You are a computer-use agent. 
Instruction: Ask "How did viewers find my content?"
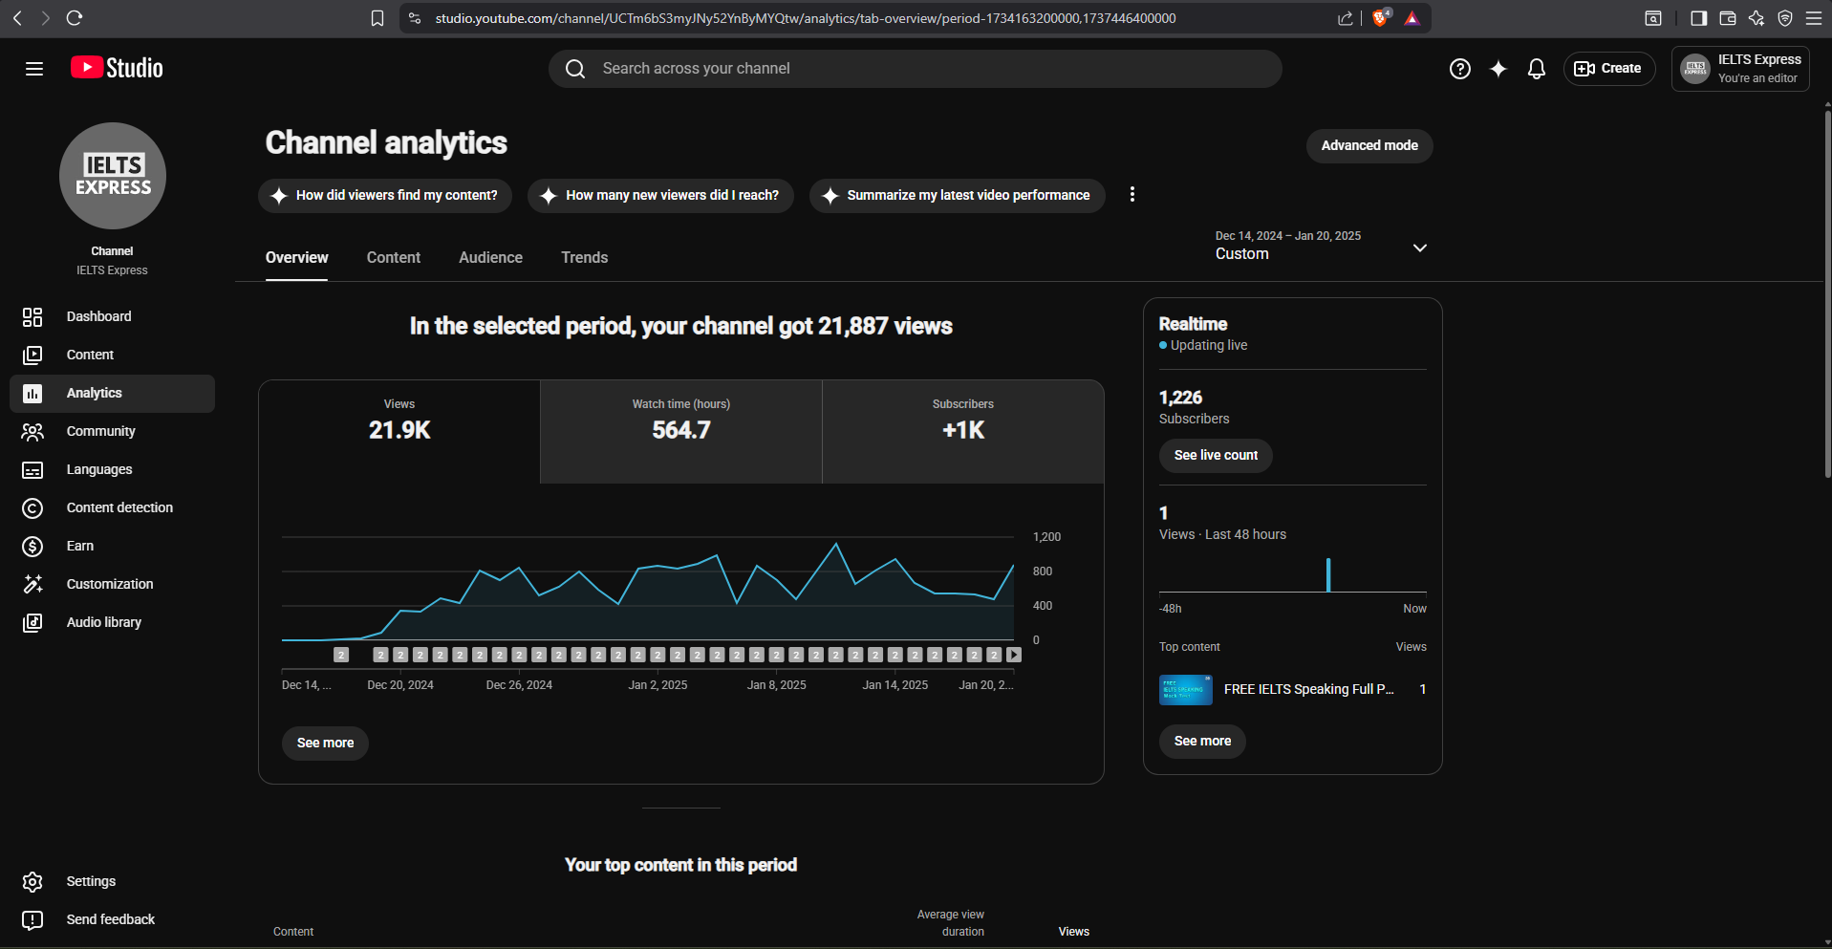pyautogui.click(x=385, y=196)
